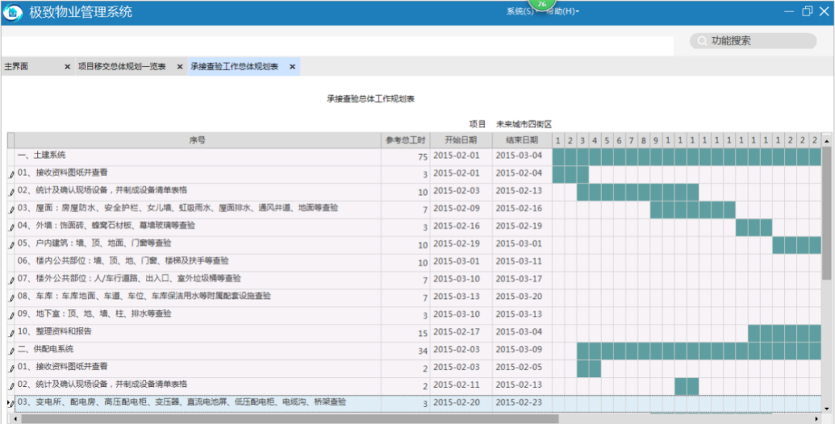
Task: Click Gantt bar in 10、整理资料和报告 row
Action: 785,333
